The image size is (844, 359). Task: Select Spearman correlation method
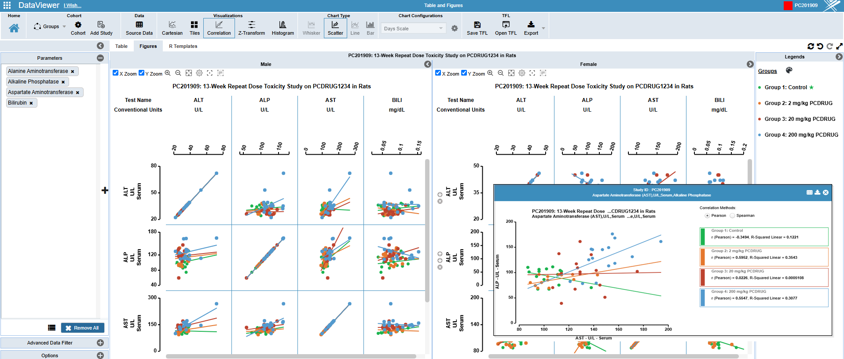(733, 216)
